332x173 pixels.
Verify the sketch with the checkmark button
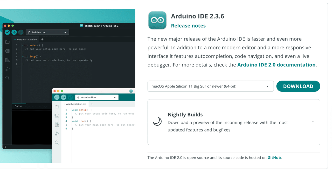[7, 32]
